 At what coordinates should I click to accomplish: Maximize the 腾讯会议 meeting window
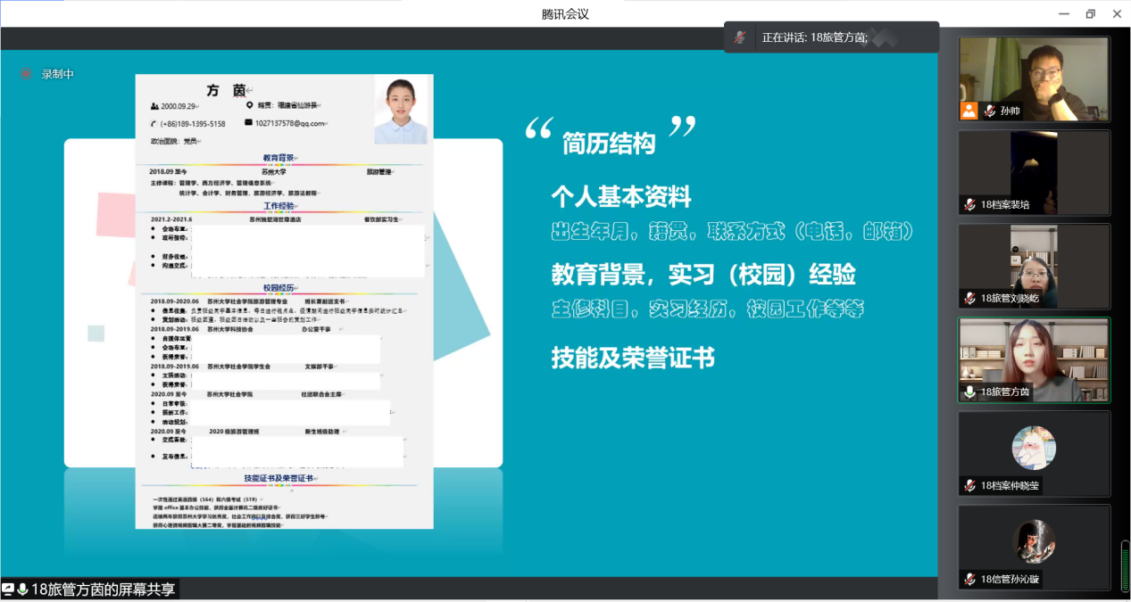click(x=1090, y=13)
